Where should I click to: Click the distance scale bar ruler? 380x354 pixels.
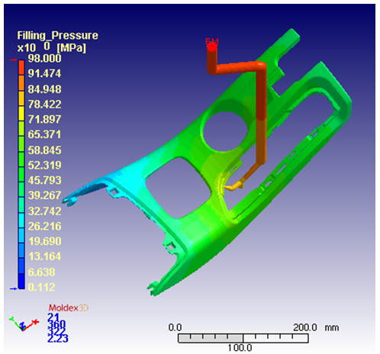(x=243, y=338)
